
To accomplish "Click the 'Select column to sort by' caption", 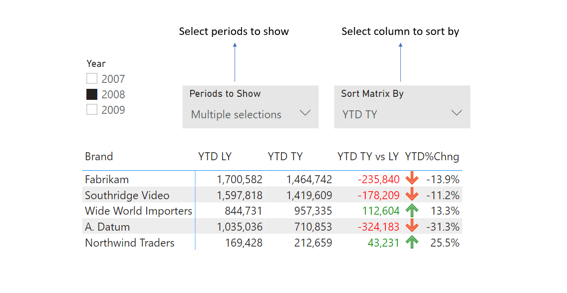I will [400, 31].
